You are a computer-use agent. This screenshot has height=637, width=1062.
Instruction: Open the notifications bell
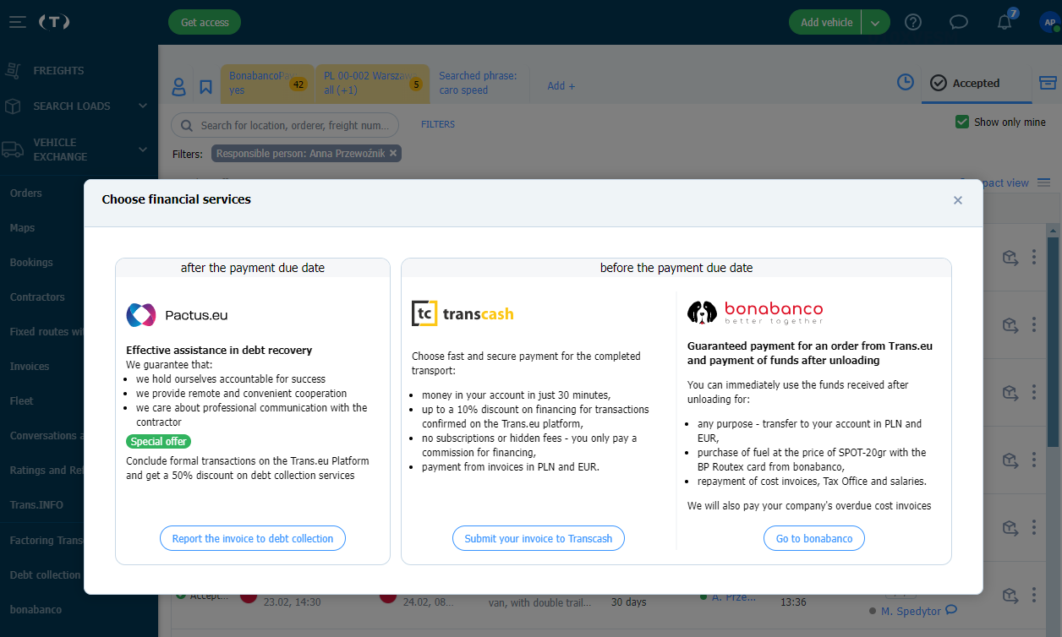pos(1005,22)
